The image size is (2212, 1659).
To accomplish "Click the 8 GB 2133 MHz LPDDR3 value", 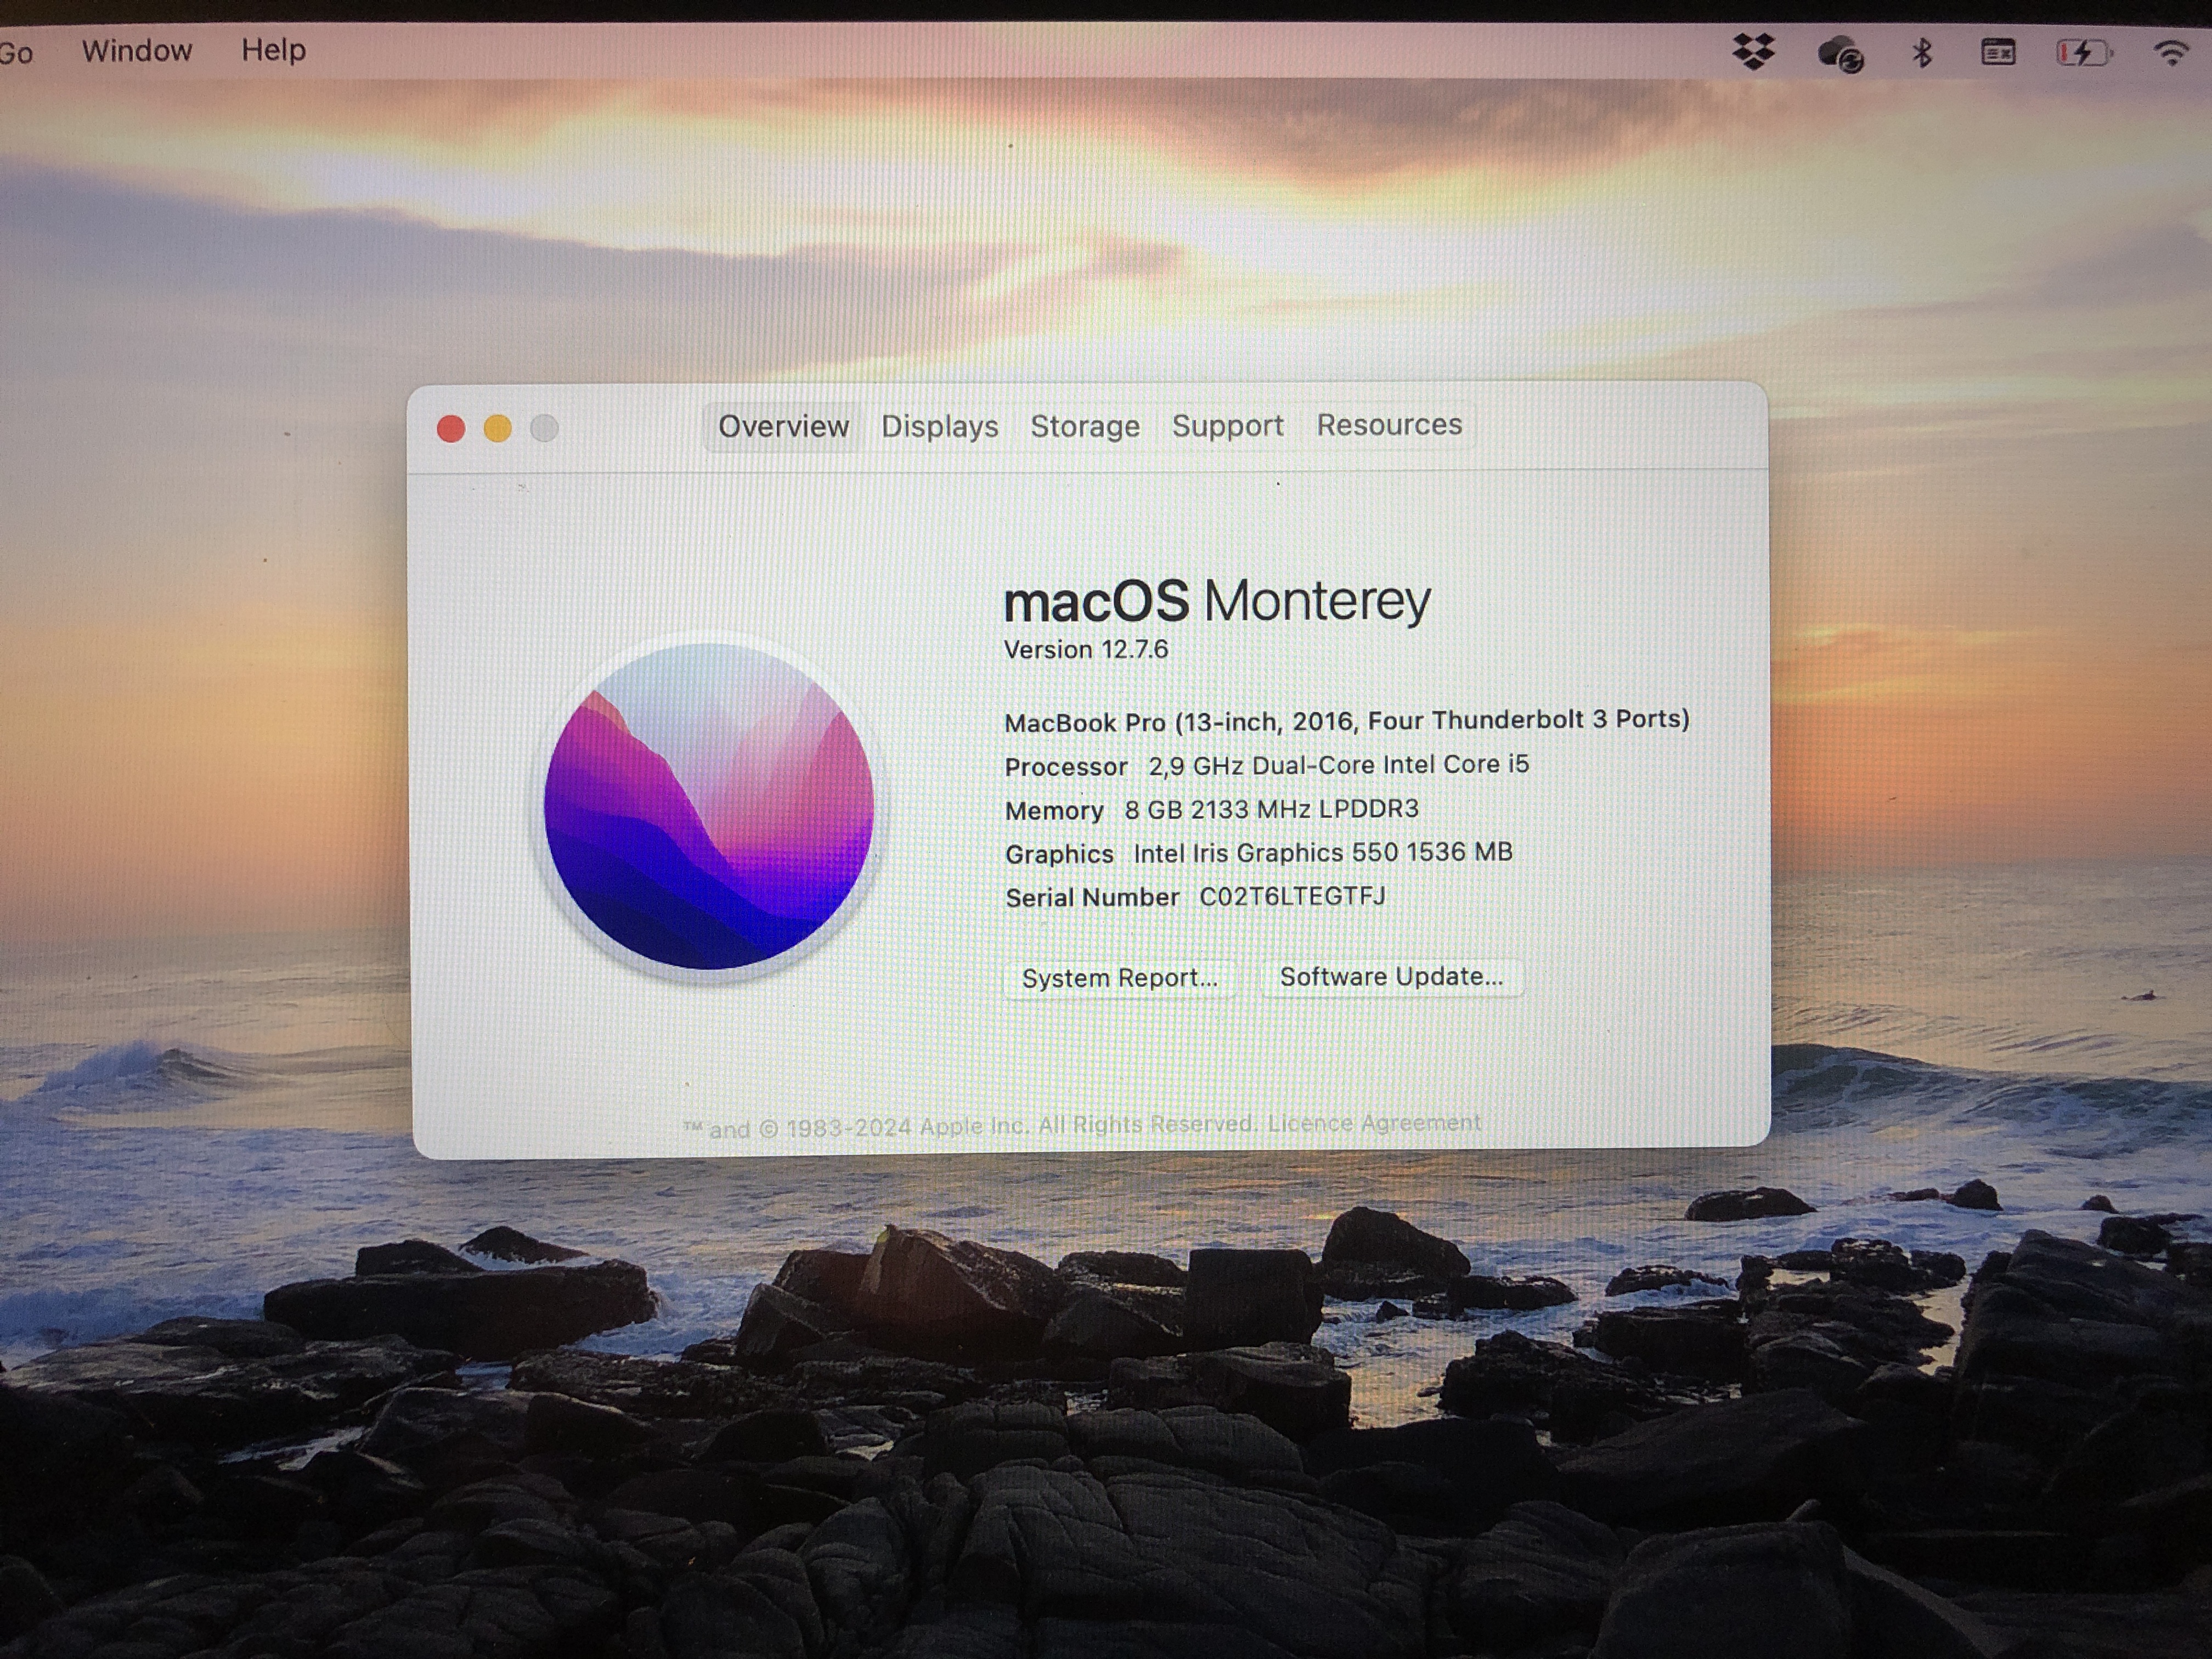I will [1271, 809].
